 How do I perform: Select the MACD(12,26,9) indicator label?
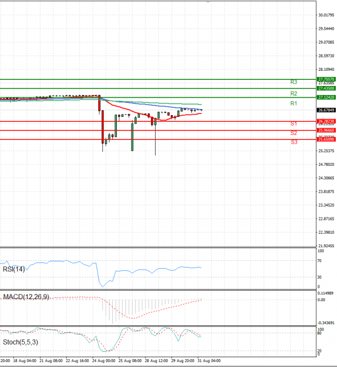(x=26, y=297)
